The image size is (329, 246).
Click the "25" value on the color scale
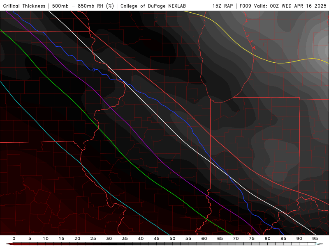93,239
